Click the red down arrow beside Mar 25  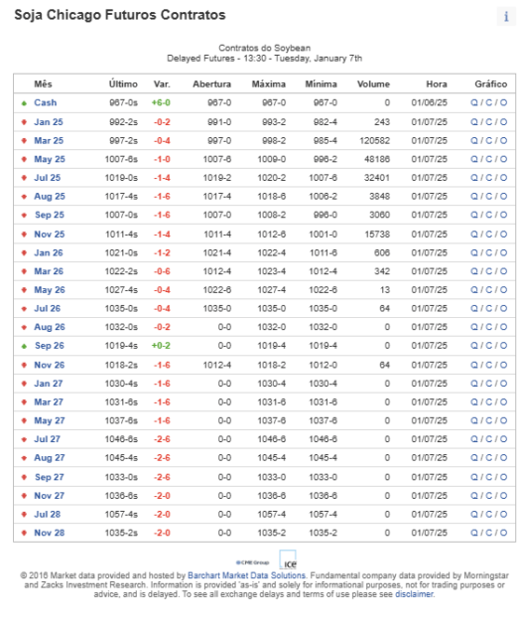click(x=24, y=141)
